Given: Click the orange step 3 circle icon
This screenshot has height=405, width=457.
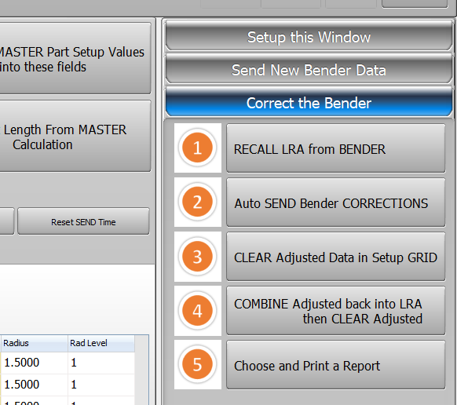Looking at the screenshot, I should pos(197,257).
